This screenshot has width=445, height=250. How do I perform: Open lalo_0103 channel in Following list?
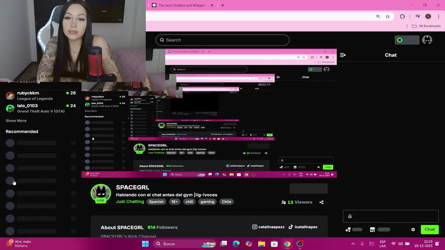click(x=41, y=108)
